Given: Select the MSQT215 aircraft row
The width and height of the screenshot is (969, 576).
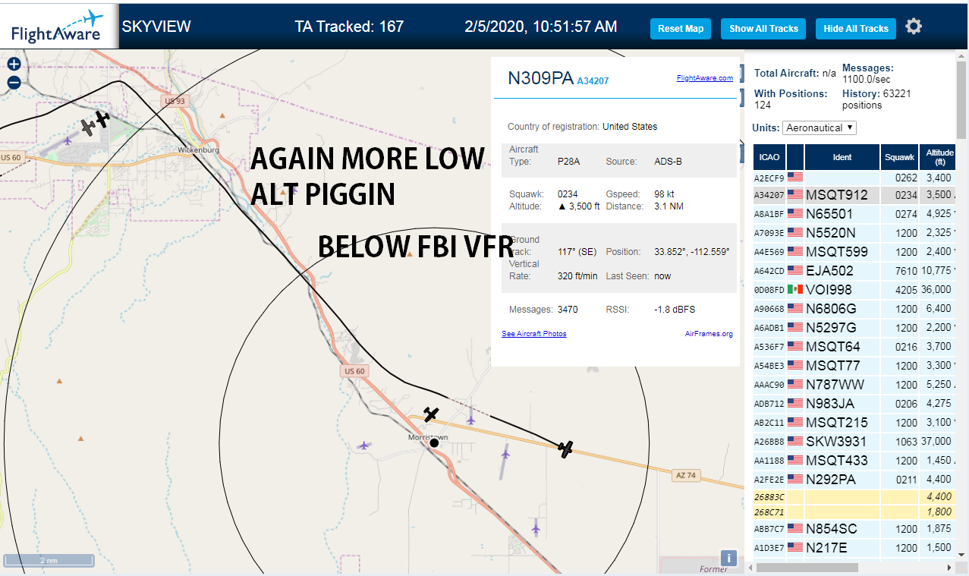Looking at the screenshot, I should tap(854, 423).
